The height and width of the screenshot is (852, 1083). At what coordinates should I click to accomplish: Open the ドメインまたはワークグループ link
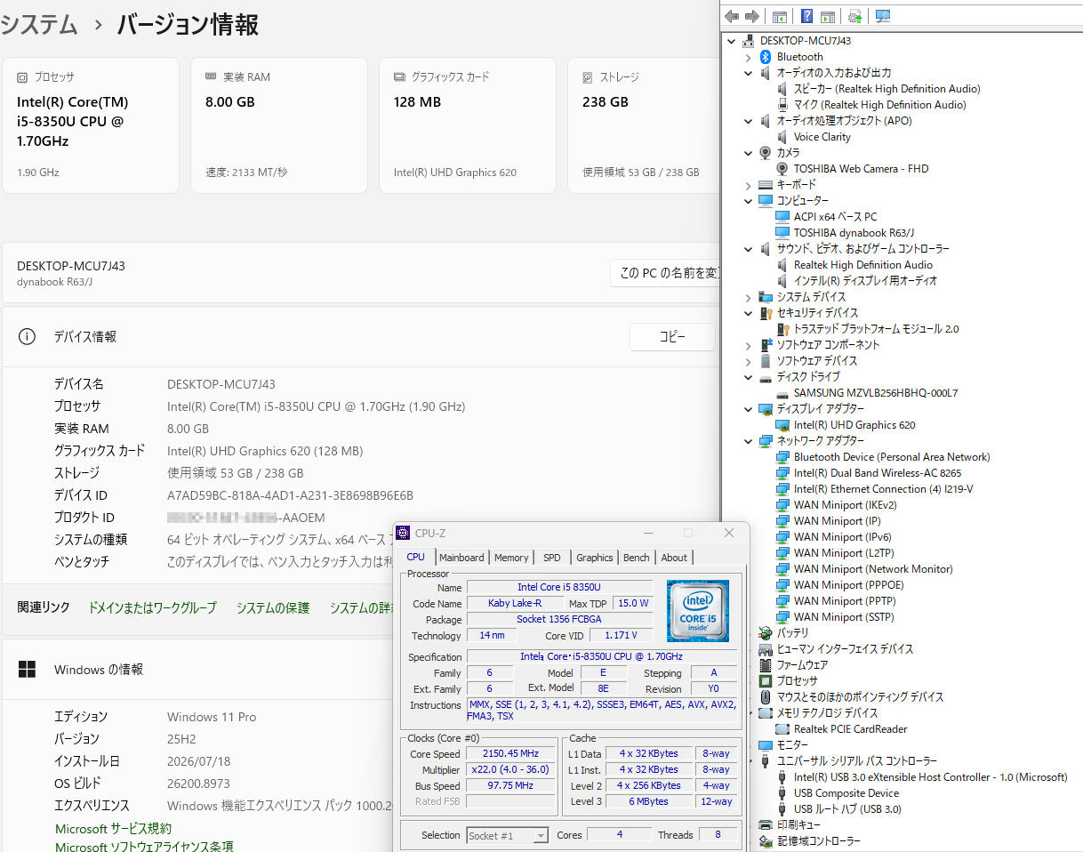[152, 608]
